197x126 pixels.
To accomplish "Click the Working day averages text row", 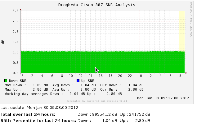I will tap(63, 94).
